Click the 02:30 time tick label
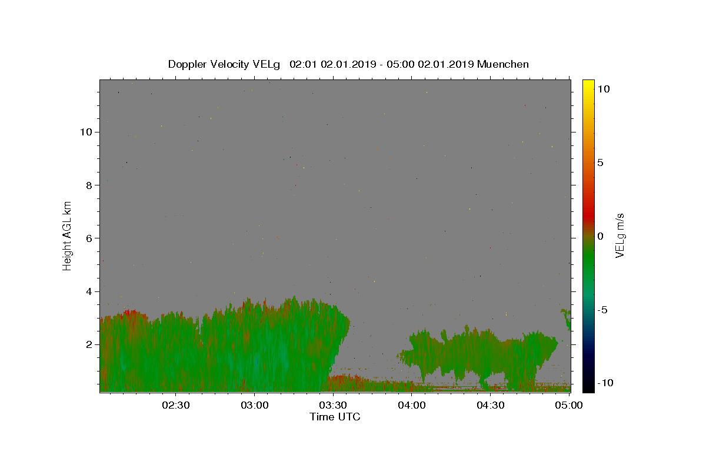Image resolution: width=706 pixels, height=471 pixels. 176,405
